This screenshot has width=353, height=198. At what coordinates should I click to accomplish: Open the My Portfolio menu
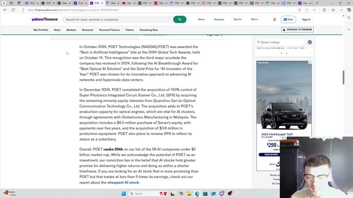point(41,30)
